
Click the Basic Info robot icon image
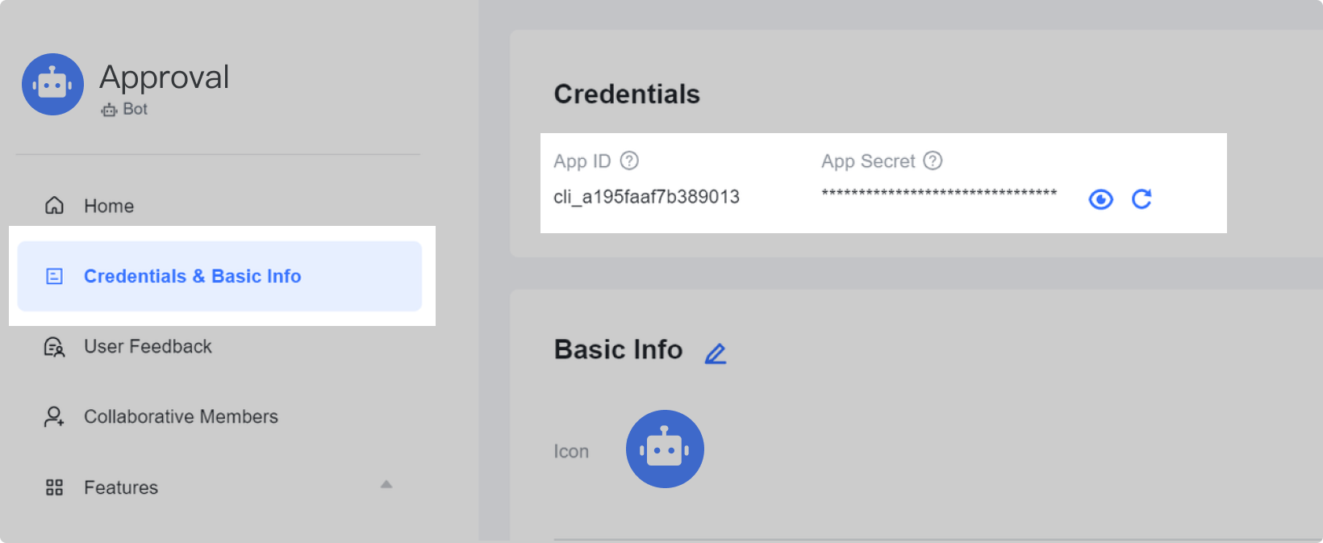coord(665,449)
